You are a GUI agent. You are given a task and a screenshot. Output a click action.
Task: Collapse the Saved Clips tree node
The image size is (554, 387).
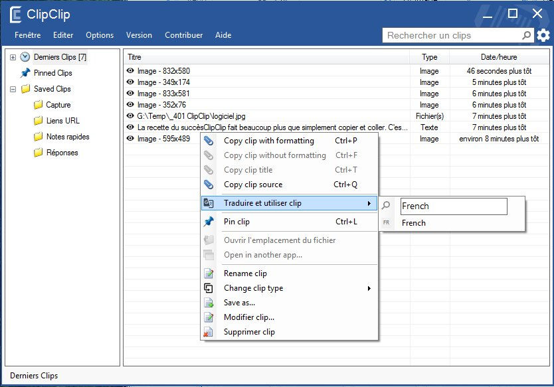[13, 89]
